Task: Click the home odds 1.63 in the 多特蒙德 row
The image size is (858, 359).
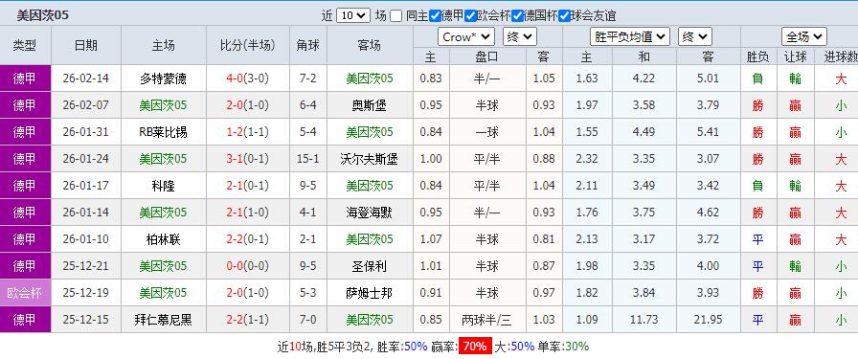Action: (587, 79)
